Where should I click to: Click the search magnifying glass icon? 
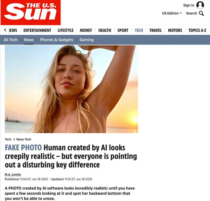(x=201, y=13)
